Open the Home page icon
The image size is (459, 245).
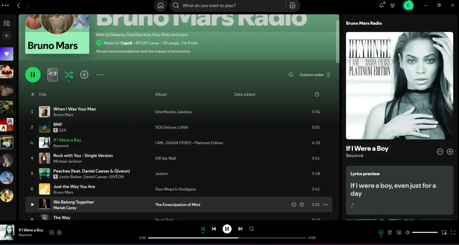click(x=161, y=5)
